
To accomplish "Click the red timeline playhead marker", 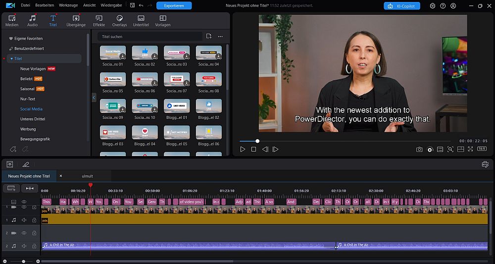I will point(90,185).
